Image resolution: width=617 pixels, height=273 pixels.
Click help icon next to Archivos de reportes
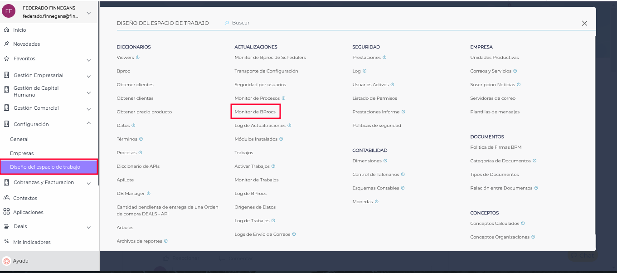166,241
